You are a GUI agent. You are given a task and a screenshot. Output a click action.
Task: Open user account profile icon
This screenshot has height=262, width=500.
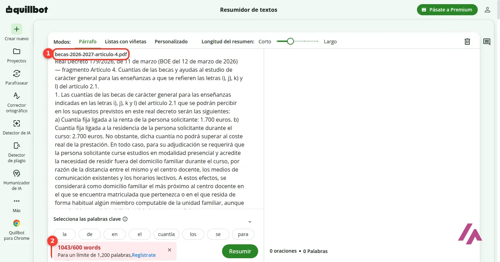point(487,10)
